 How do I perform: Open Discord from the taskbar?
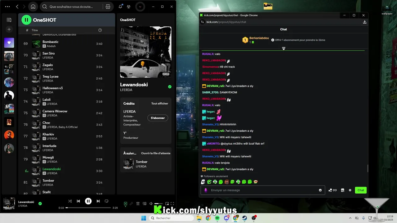pyautogui.click(x=226, y=218)
